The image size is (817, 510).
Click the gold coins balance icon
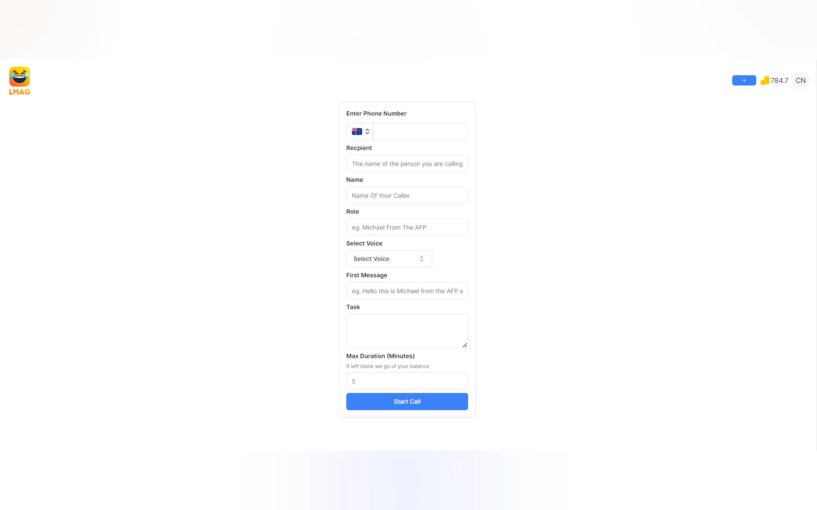tap(765, 81)
